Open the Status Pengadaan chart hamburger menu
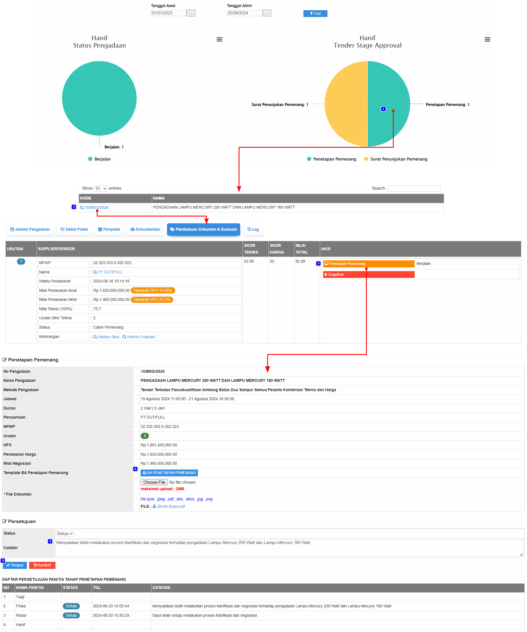 coord(219,39)
